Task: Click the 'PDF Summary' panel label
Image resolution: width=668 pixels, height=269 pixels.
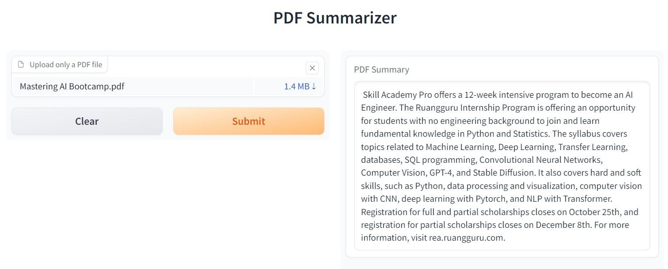Action: click(382, 69)
